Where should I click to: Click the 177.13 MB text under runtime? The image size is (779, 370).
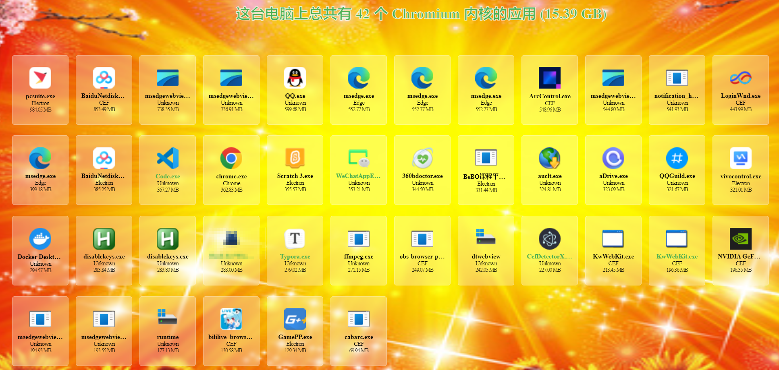pyautogui.click(x=168, y=350)
